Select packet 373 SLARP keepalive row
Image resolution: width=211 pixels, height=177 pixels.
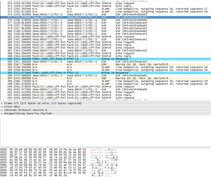(105, 12)
